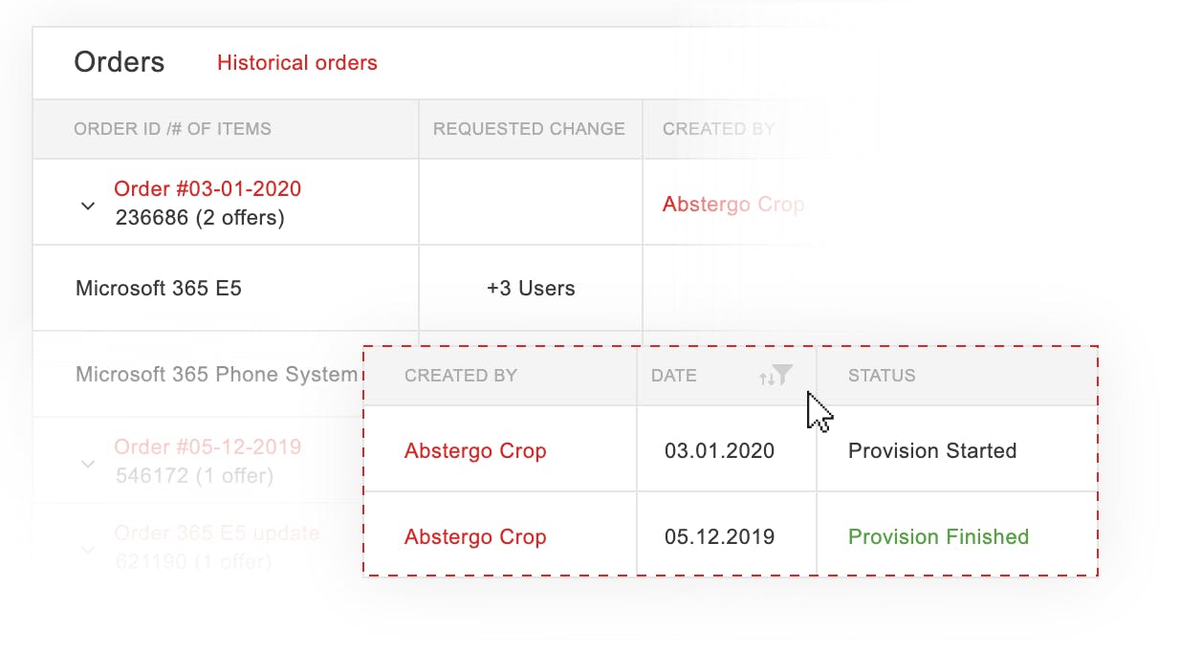Open the Order #03-01-2020 link
The width and height of the screenshot is (1180, 652).
[x=208, y=188]
